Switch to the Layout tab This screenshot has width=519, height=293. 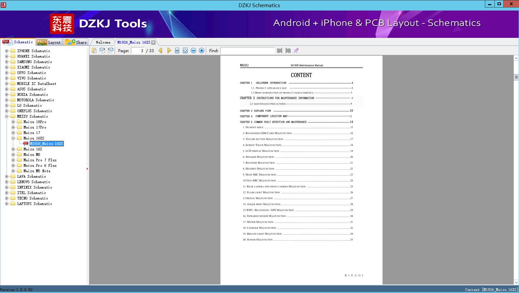[49, 42]
